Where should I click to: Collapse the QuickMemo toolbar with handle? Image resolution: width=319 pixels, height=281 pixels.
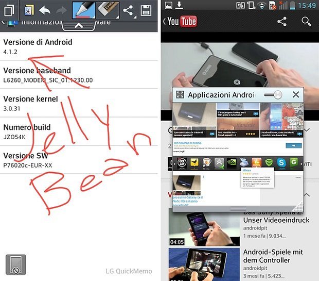(x=79, y=26)
